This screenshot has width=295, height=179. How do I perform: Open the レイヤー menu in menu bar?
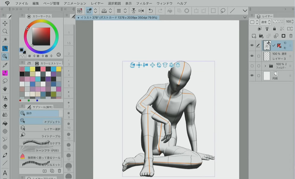(x=97, y=3)
